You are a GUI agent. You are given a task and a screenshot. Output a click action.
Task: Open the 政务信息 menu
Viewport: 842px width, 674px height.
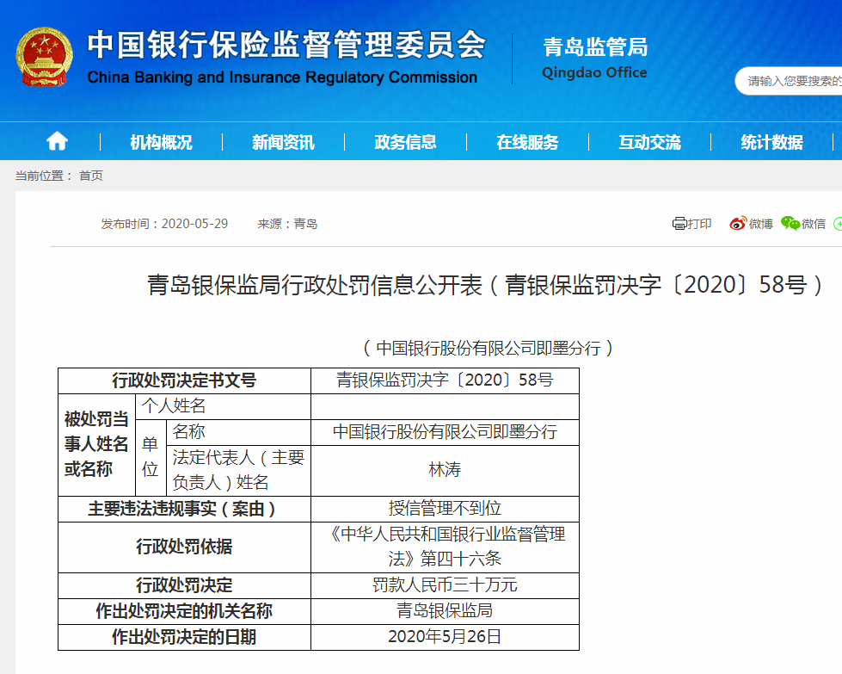point(405,142)
